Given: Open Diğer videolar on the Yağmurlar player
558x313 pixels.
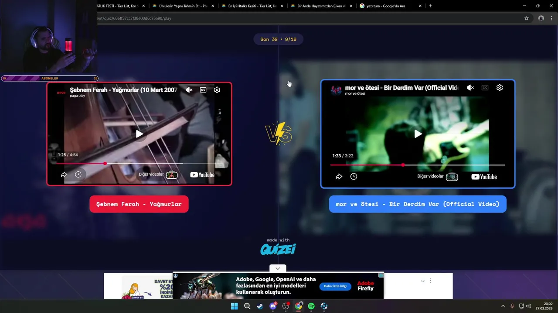Looking at the screenshot, I should (x=158, y=174).
